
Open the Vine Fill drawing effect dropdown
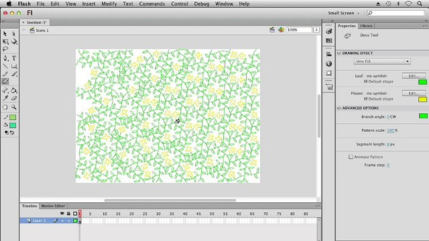click(x=382, y=62)
